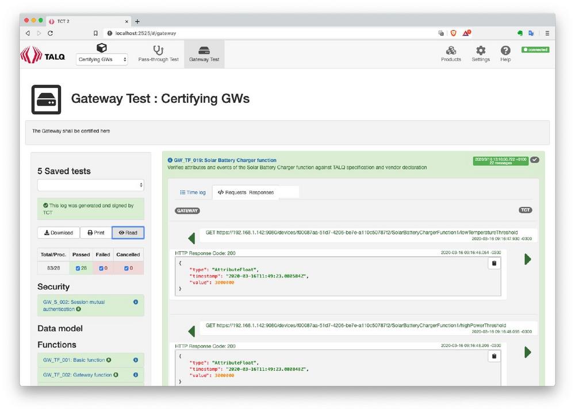Show info for GW_S_002 test
Screen dimensions: 575x412
pyautogui.click(x=136, y=302)
